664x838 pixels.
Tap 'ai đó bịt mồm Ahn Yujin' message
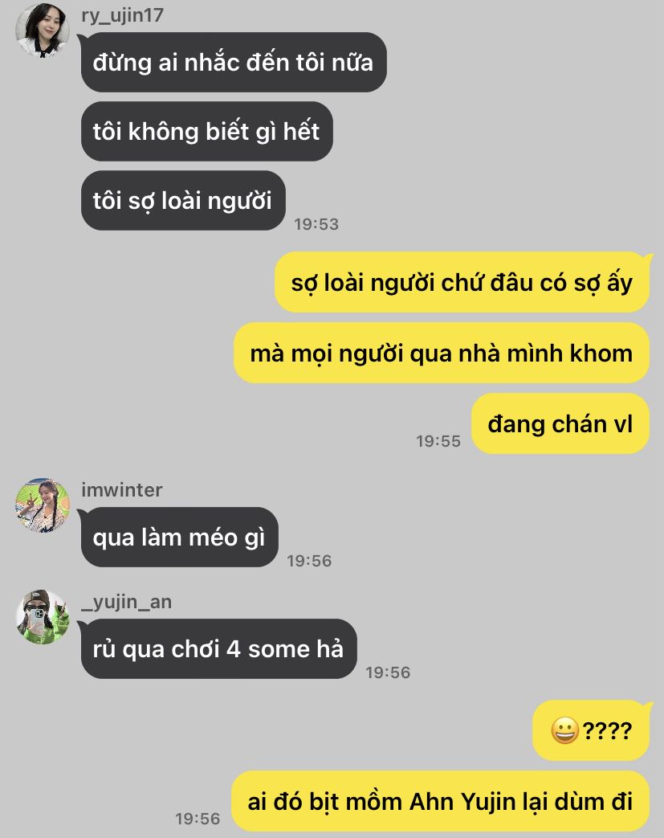pos(441,801)
